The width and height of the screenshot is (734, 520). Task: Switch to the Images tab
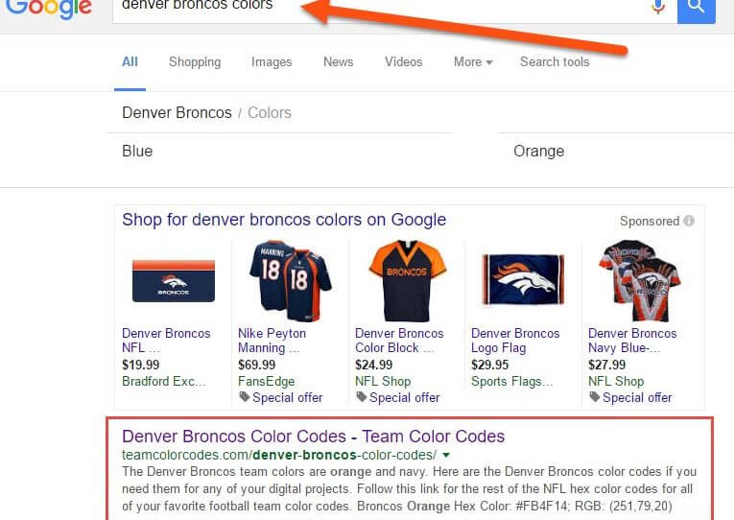point(272,61)
